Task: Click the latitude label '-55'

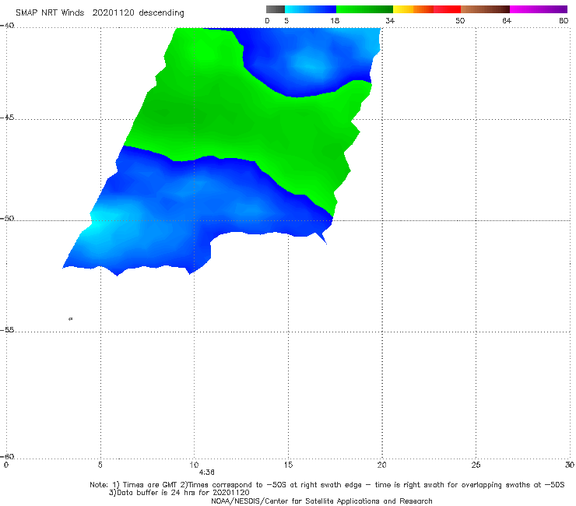Action: (x=7, y=330)
